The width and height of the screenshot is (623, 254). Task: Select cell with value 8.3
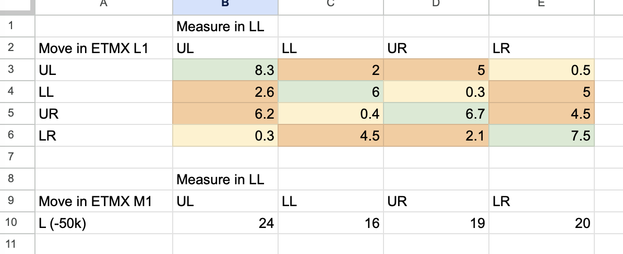click(x=225, y=70)
